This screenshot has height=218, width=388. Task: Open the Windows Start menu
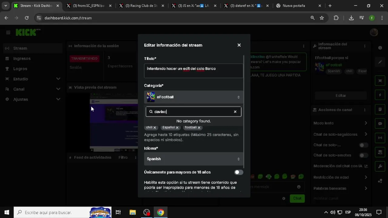click(7, 212)
